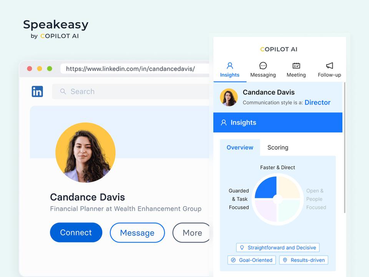Click the pin icon on Results-driven tag
This screenshot has height=277, width=369.
[x=285, y=260]
